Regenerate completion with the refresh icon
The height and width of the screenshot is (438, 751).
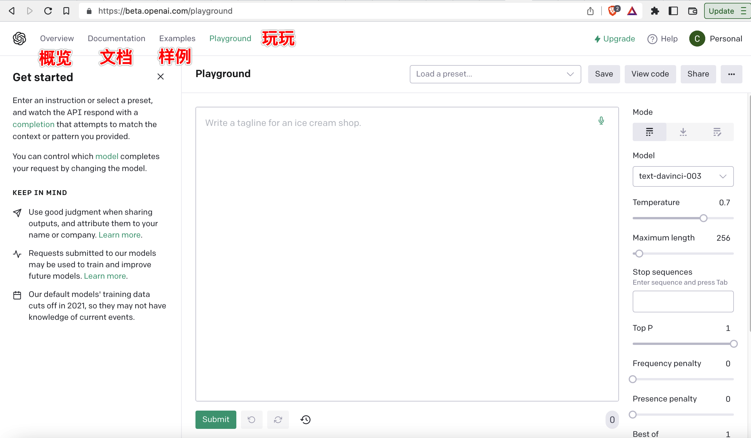[x=277, y=419]
